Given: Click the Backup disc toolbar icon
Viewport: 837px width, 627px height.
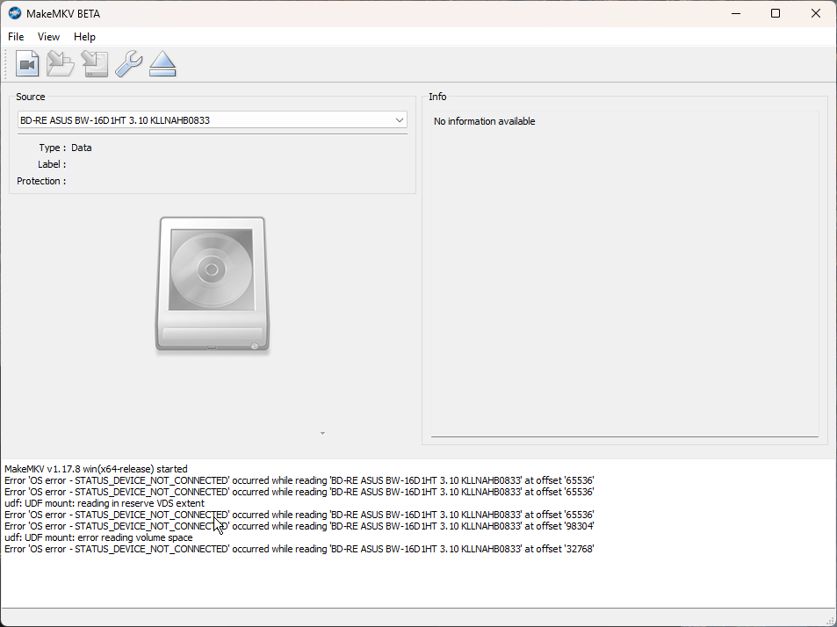Looking at the screenshot, I should (95, 64).
